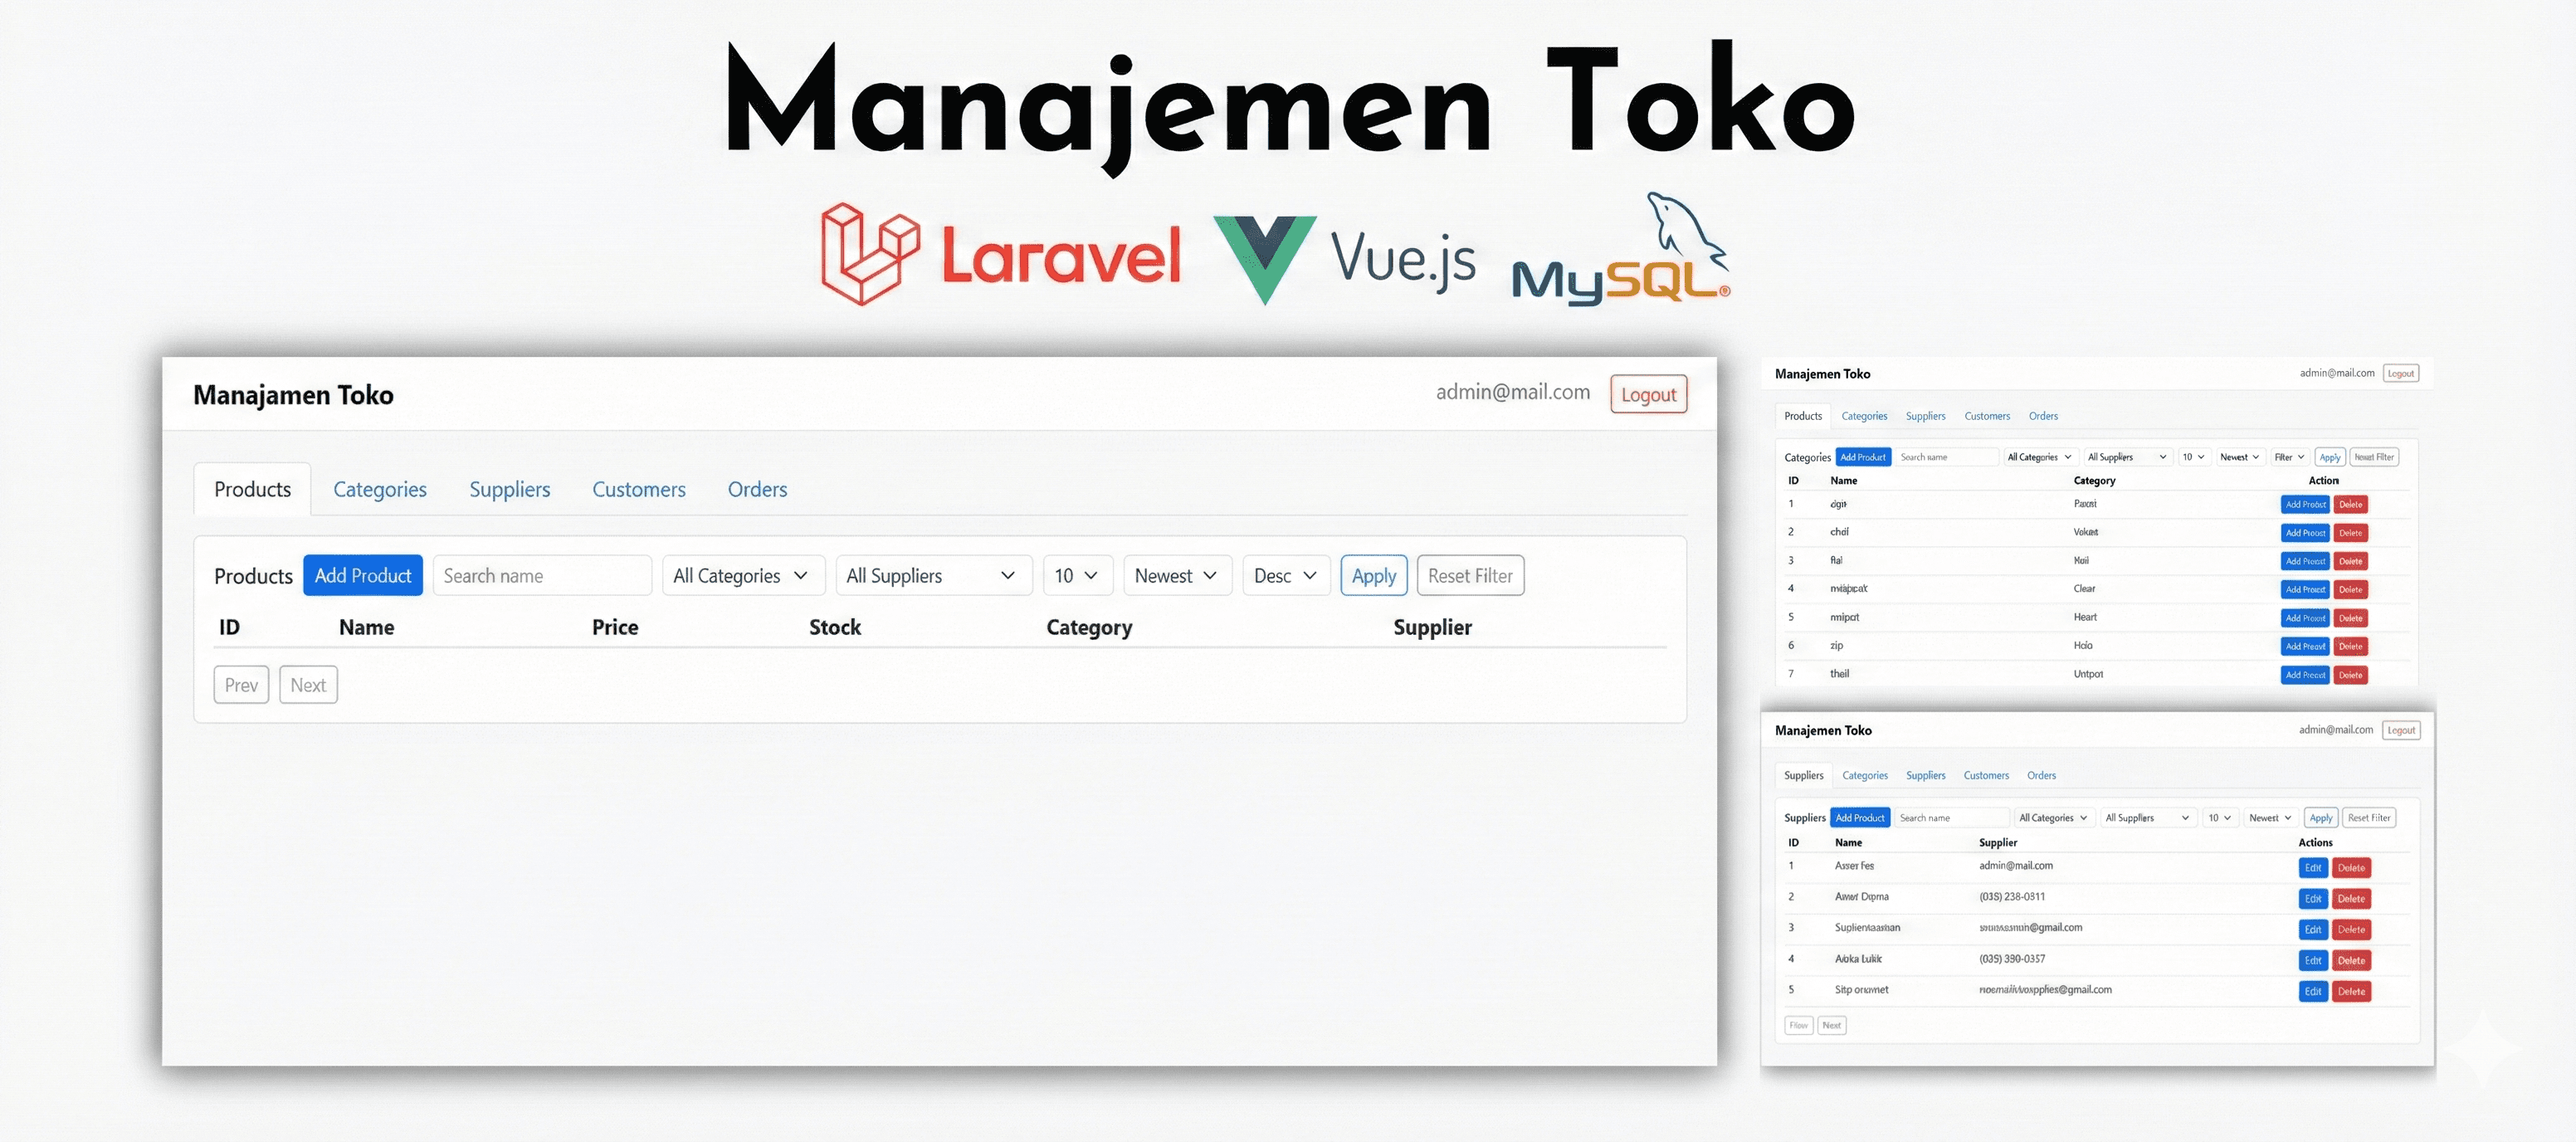Viewport: 2576px width, 1142px height.
Task: Click Edit for supplier row 1
Action: [2312, 868]
